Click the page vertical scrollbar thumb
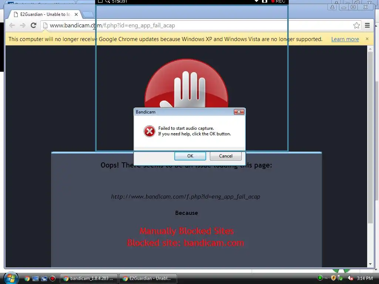Screen dimensions: 379x284 point(370,138)
